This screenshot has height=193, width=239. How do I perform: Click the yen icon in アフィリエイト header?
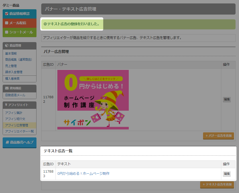(x=6, y=105)
